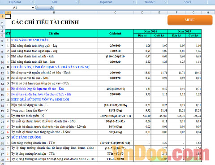Click the fx Insert Function icon

point(51,7)
